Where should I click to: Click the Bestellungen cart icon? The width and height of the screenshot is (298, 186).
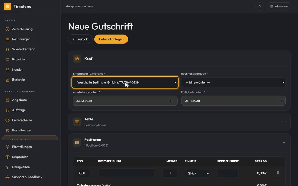tap(7, 131)
